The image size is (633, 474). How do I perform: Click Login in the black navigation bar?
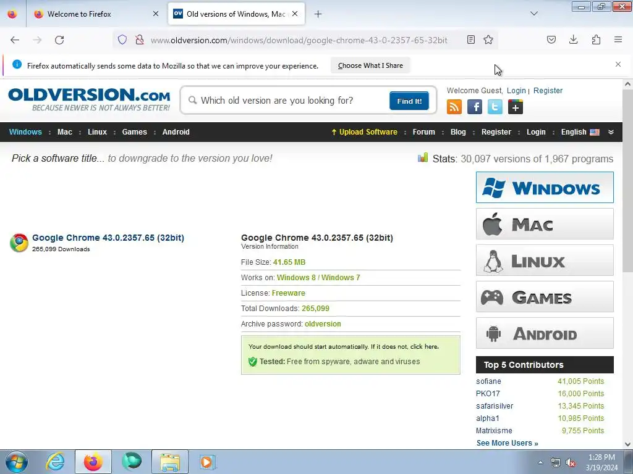pyautogui.click(x=536, y=132)
